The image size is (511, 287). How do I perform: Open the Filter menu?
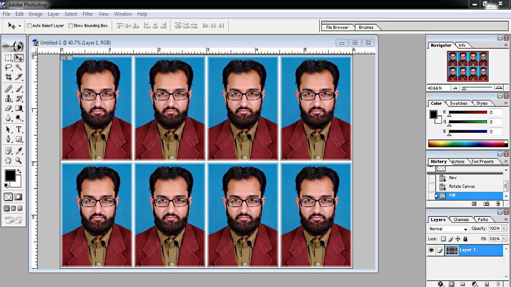(x=88, y=14)
